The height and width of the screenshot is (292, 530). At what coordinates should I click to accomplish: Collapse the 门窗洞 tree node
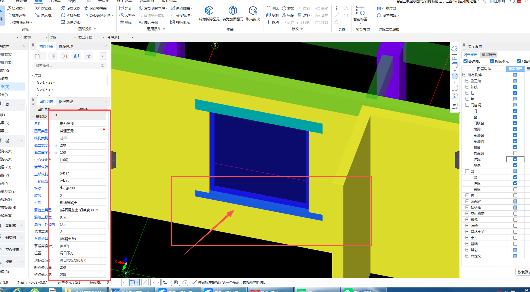(467, 105)
